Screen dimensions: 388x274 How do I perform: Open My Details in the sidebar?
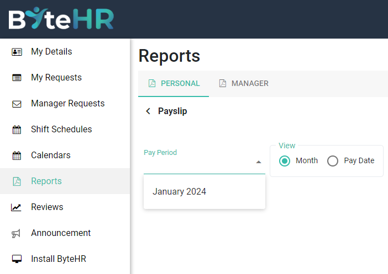pyautogui.click(x=65, y=52)
